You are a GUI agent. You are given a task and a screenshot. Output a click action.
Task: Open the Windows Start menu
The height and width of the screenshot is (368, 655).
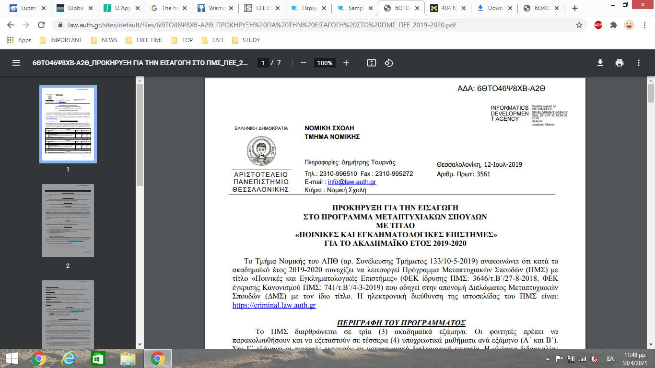click(x=12, y=358)
